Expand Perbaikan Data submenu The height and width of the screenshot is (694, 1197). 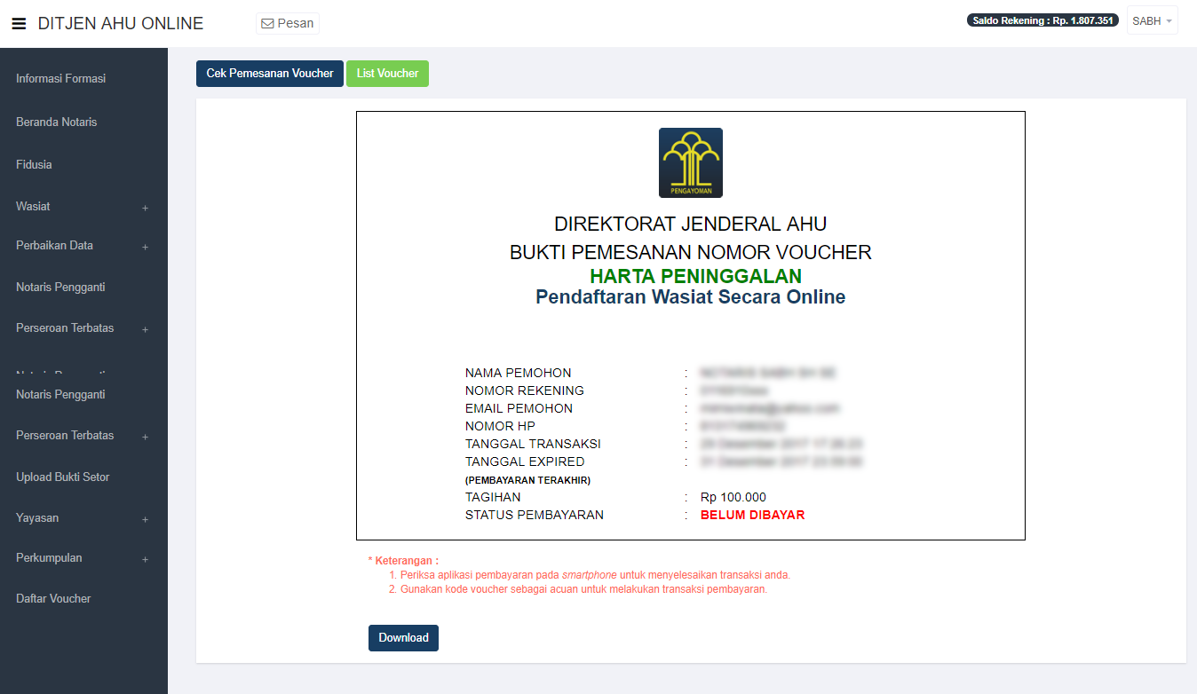(x=145, y=247)
